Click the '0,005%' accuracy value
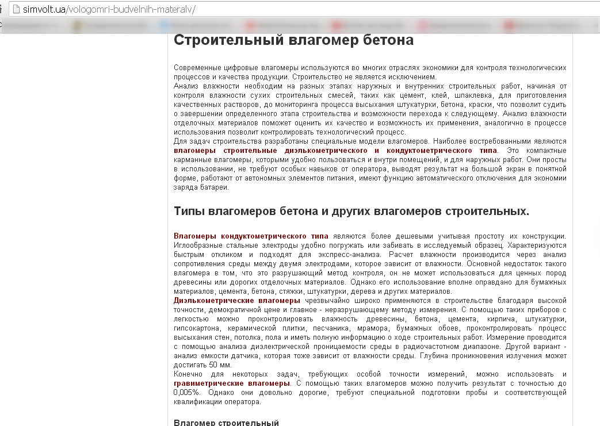Screen dimensions: 600x426 pos(186,393)
